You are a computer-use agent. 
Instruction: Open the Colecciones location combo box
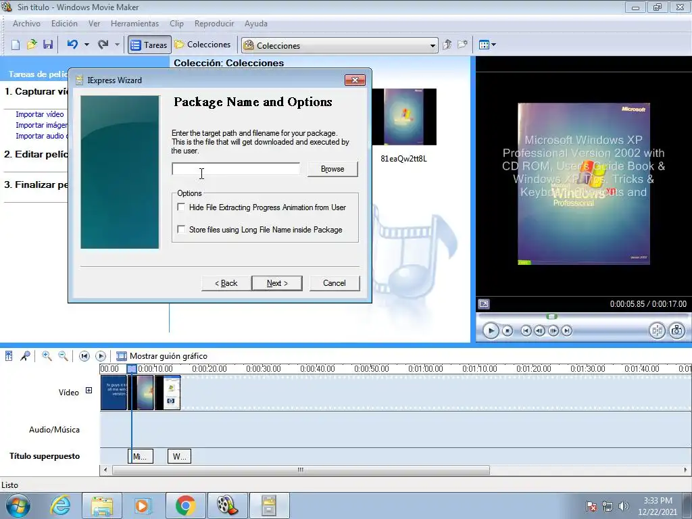coord(339,45)
